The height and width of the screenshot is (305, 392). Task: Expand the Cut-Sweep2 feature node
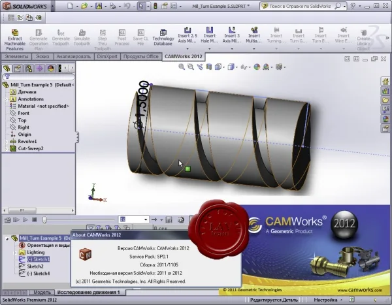(5, 149)
